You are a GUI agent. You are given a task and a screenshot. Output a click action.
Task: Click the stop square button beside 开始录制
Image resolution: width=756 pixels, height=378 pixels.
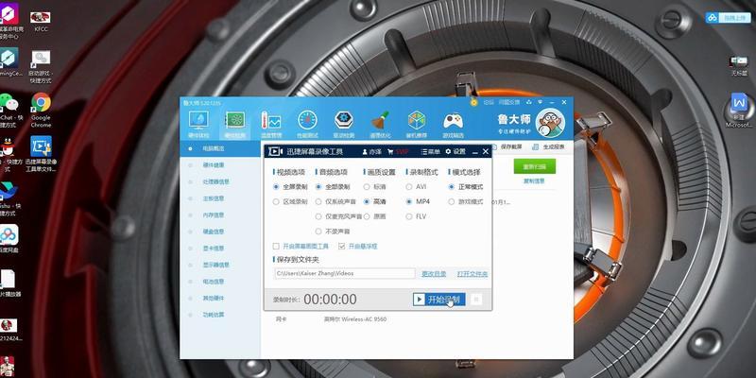[476, 300]
